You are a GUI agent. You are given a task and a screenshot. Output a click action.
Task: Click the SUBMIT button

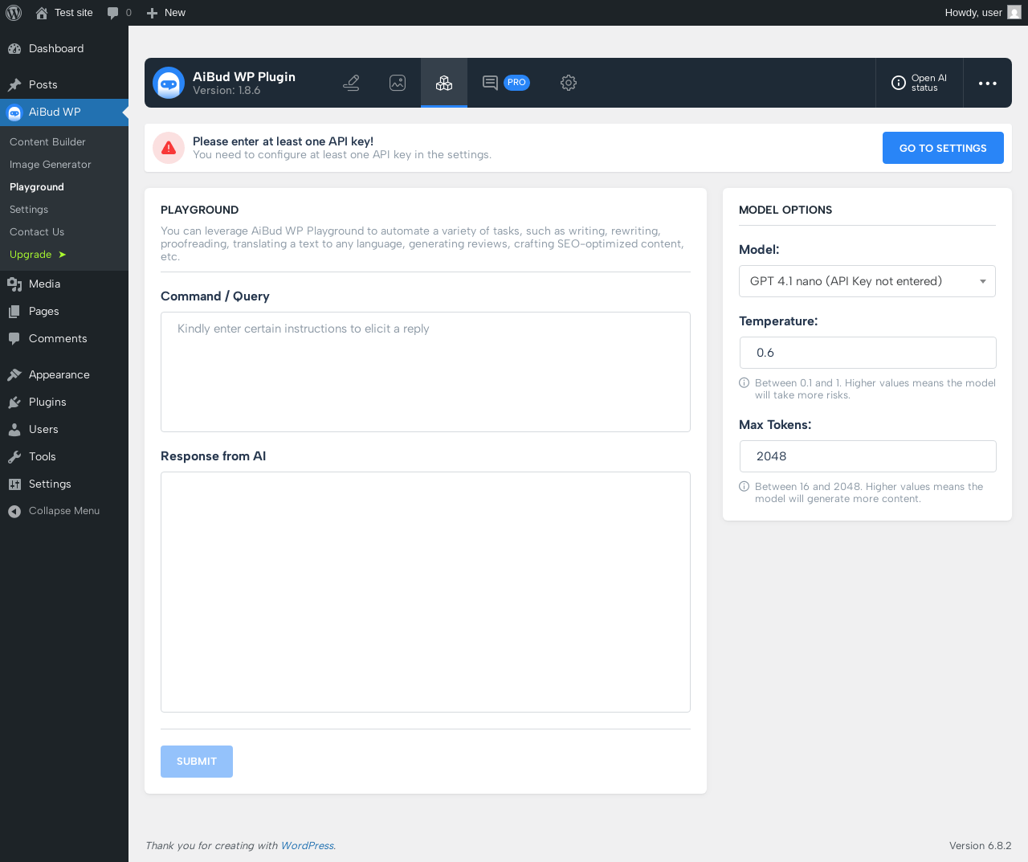(x=197, y=762)
